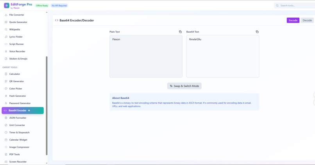The height and width of the screenshot is (165, 315).
Task: Click the Wikipedia search icon in sidebar
Action: coord(6,30)
